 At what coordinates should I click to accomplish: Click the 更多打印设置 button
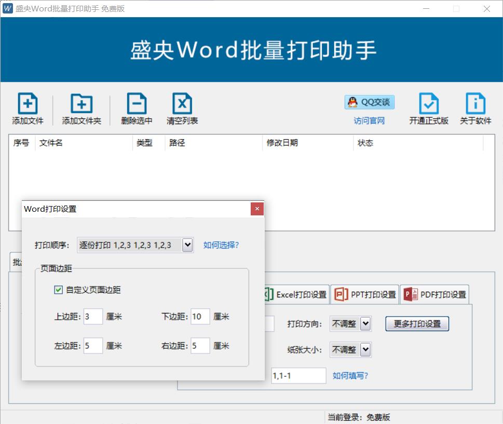coord(417,324)
